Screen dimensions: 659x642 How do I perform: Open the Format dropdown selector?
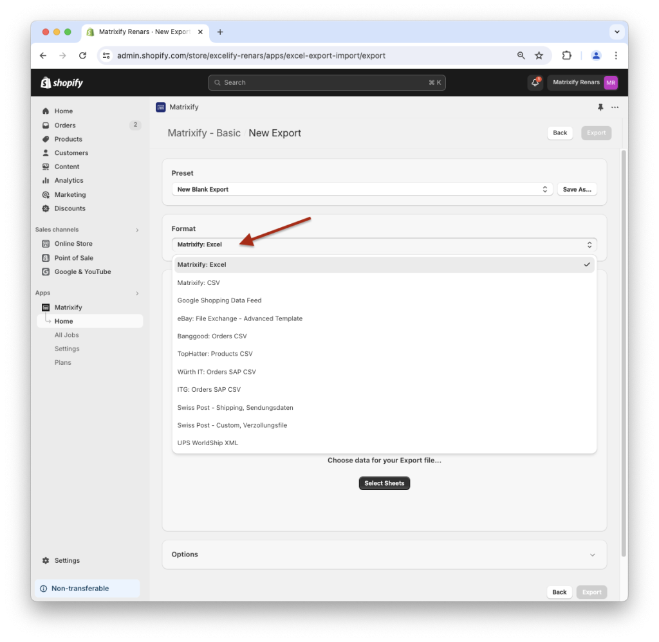(x=384, y=244)
